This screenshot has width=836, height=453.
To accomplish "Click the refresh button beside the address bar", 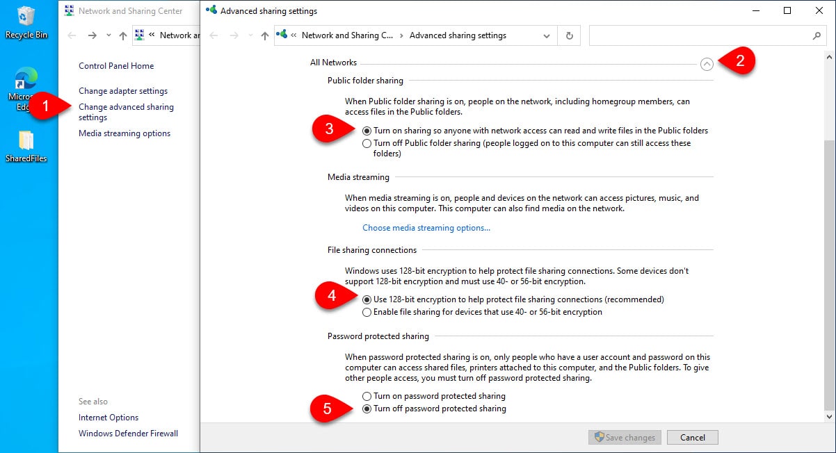I will coord(570,35).
